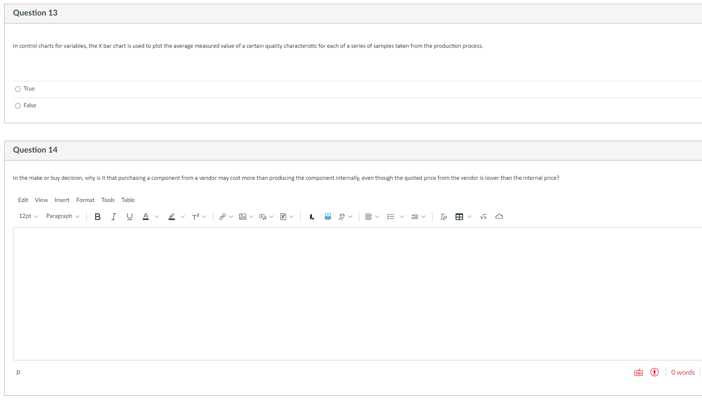Toggle italic formatting in the editor toolbar
Screen dimensions: 702x404
click(113, 217)
